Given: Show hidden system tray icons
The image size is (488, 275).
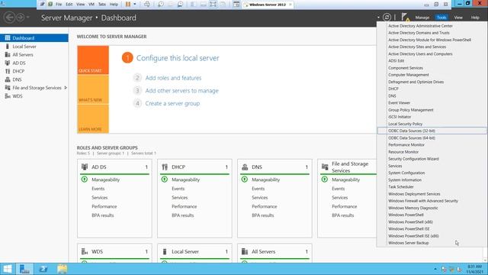Looking at the screenshot, I should [435, 269].
